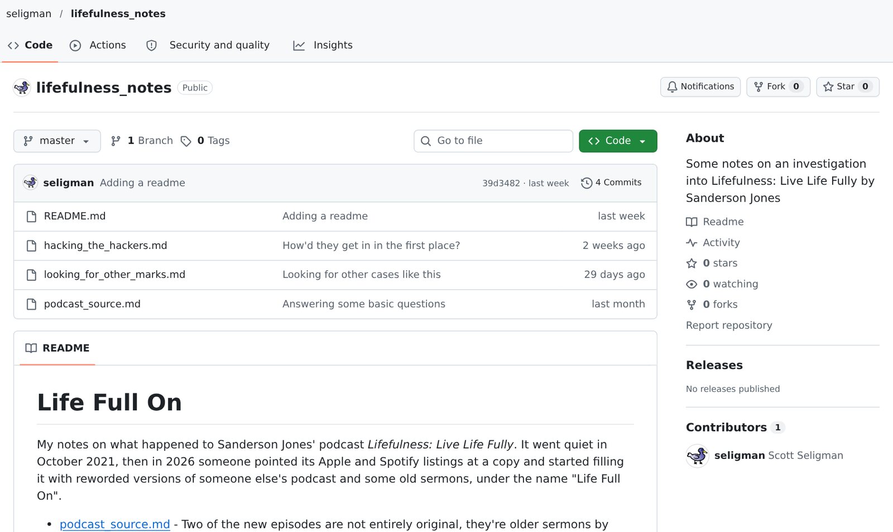This screenshot has width=893, height=532.
Task: Open commit hash 39d3482
Action: coord(501,183)
